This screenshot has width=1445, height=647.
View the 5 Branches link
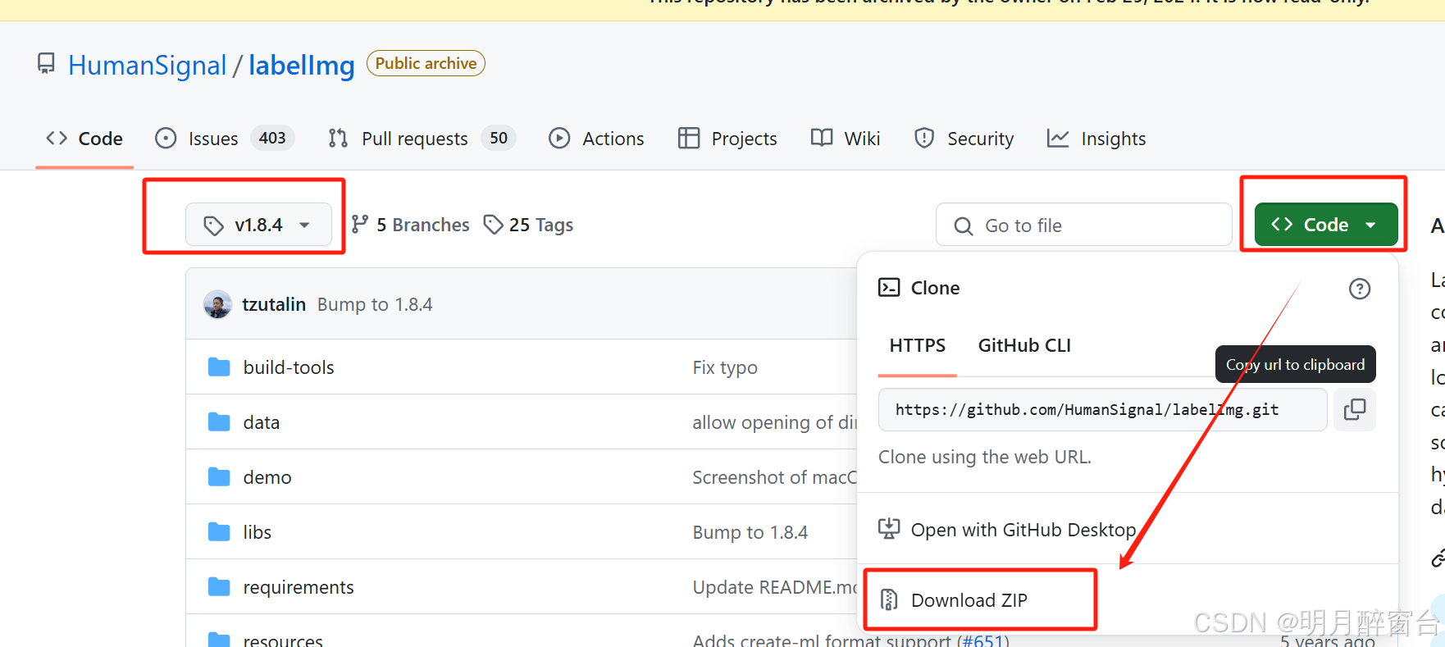[x=410, y=225]
